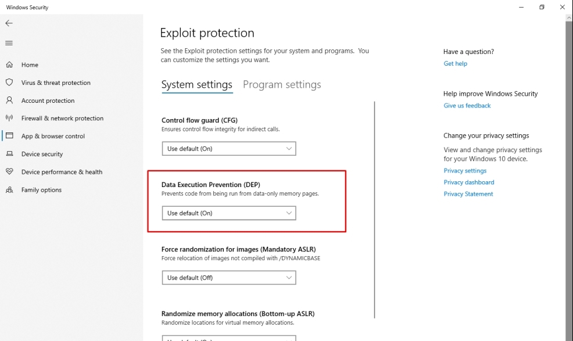
Task: Expand the Control flow guard dropdown
Action: point(229,149)
